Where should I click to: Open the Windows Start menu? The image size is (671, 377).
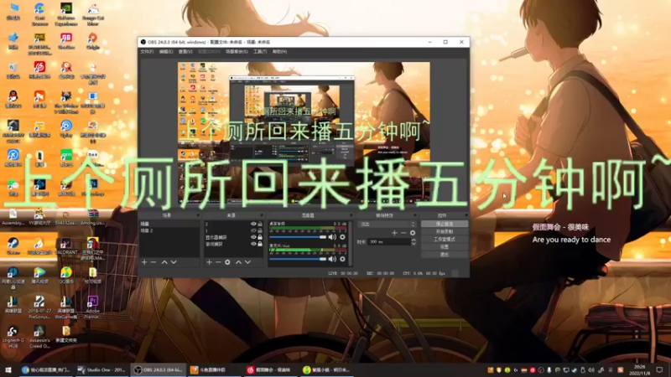8,369
